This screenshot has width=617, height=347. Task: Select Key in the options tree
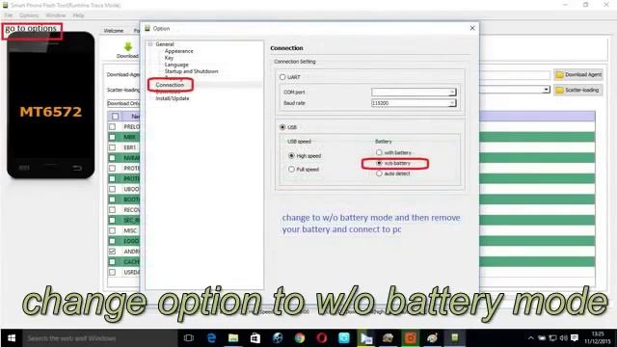coord(169,58)
